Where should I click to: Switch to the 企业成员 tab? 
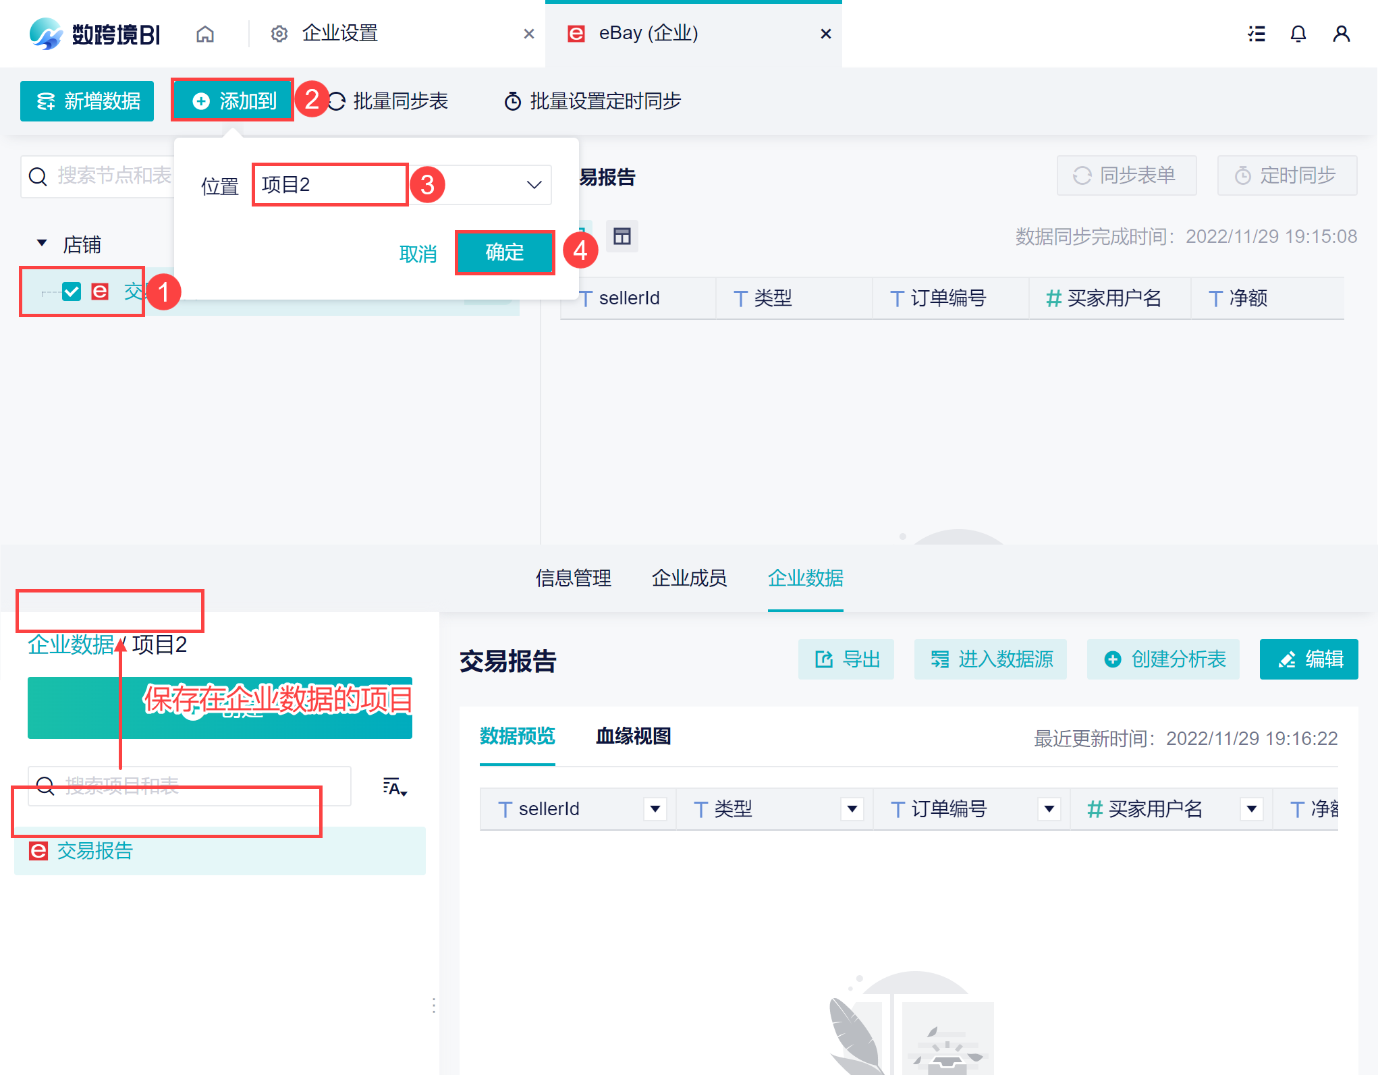click(x=689, y=578)
